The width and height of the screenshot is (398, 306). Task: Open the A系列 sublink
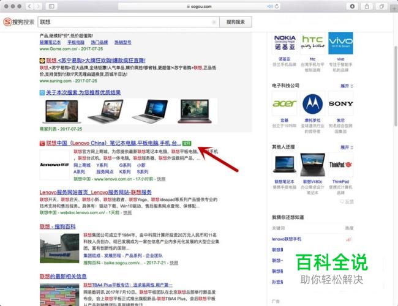point(79,172)
